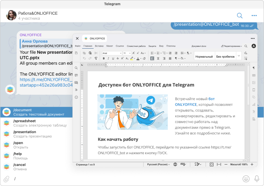The height and width of the screenshot is (186, 264).
Task: Click the copy style paint roller icon
Action: click(96, 58)
